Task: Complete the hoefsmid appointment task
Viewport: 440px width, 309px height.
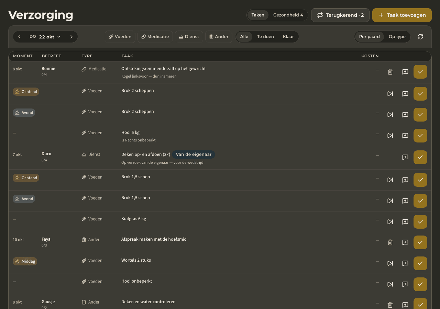Action: [x=420, y=242]
